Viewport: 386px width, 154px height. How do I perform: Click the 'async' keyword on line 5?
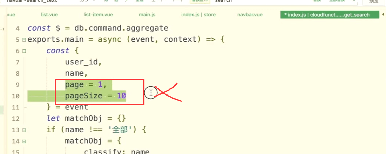click(110, 40)
